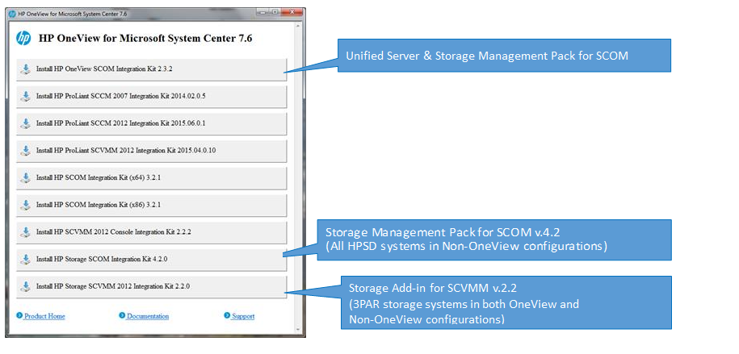Open the Product Home link
Viewport: 739px width, 354px height.
click(44, 316)
